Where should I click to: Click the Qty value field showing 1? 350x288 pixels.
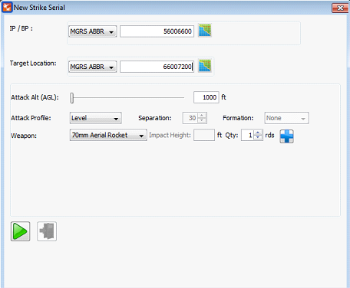click(x=248, y=135)
